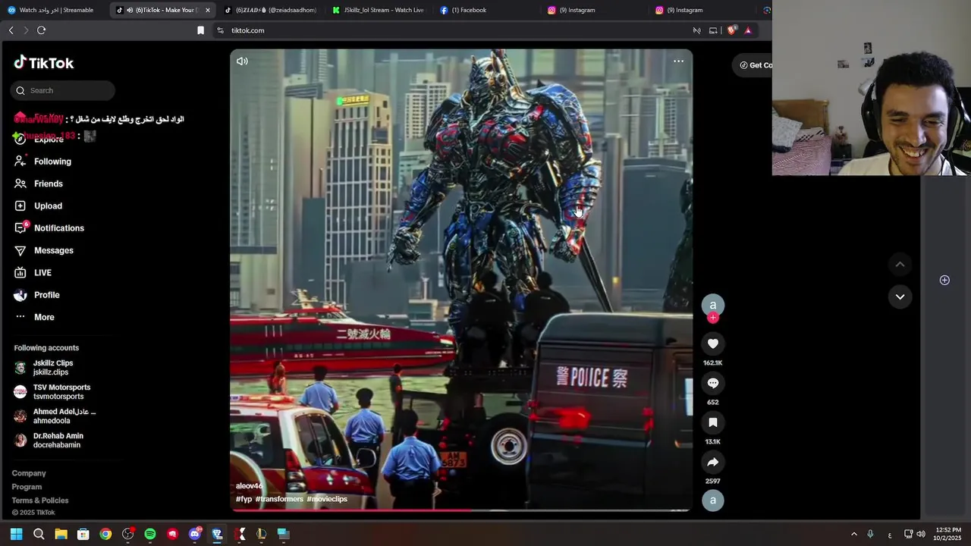Open the aleov46 username link
The image size is (971, 546).
point(249,486)
